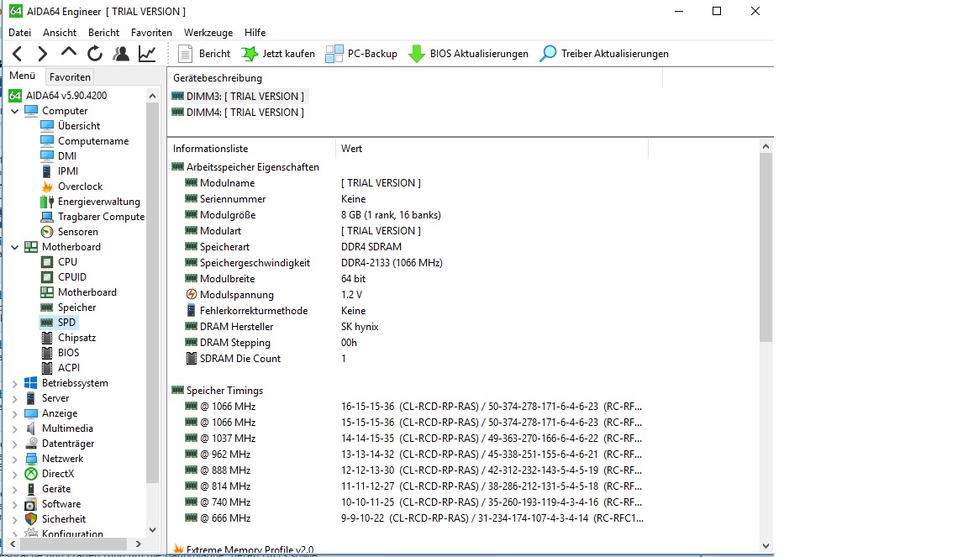Expand the DirectX node
968x557 pixels.
pyautogui.click(x=15, y=475)
